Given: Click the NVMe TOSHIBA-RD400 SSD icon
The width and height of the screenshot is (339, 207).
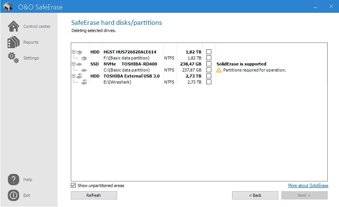Looking at the screenshot, I should pyautogui.click(x=79, y=64).
